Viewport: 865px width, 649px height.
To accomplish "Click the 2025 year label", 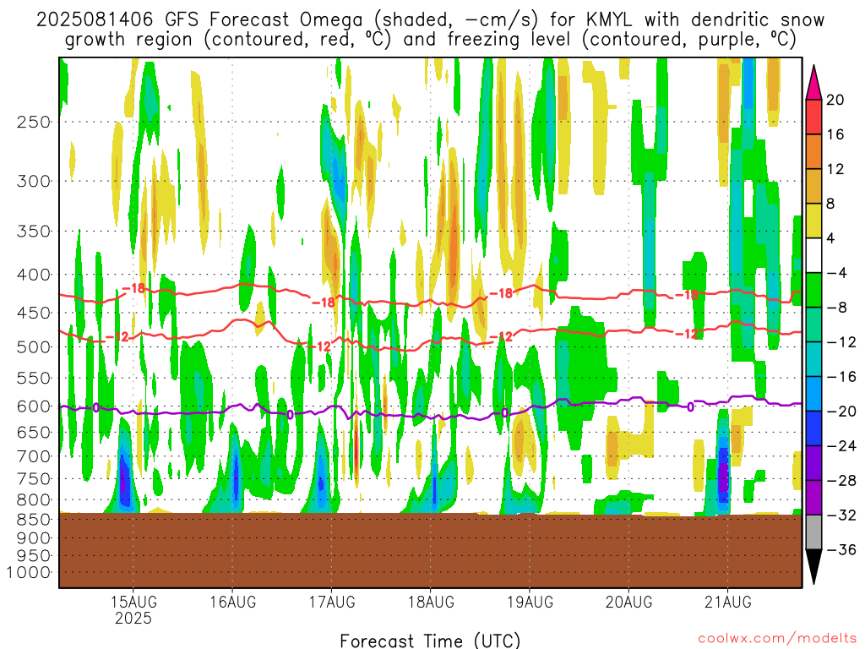I will coord(133,618).
